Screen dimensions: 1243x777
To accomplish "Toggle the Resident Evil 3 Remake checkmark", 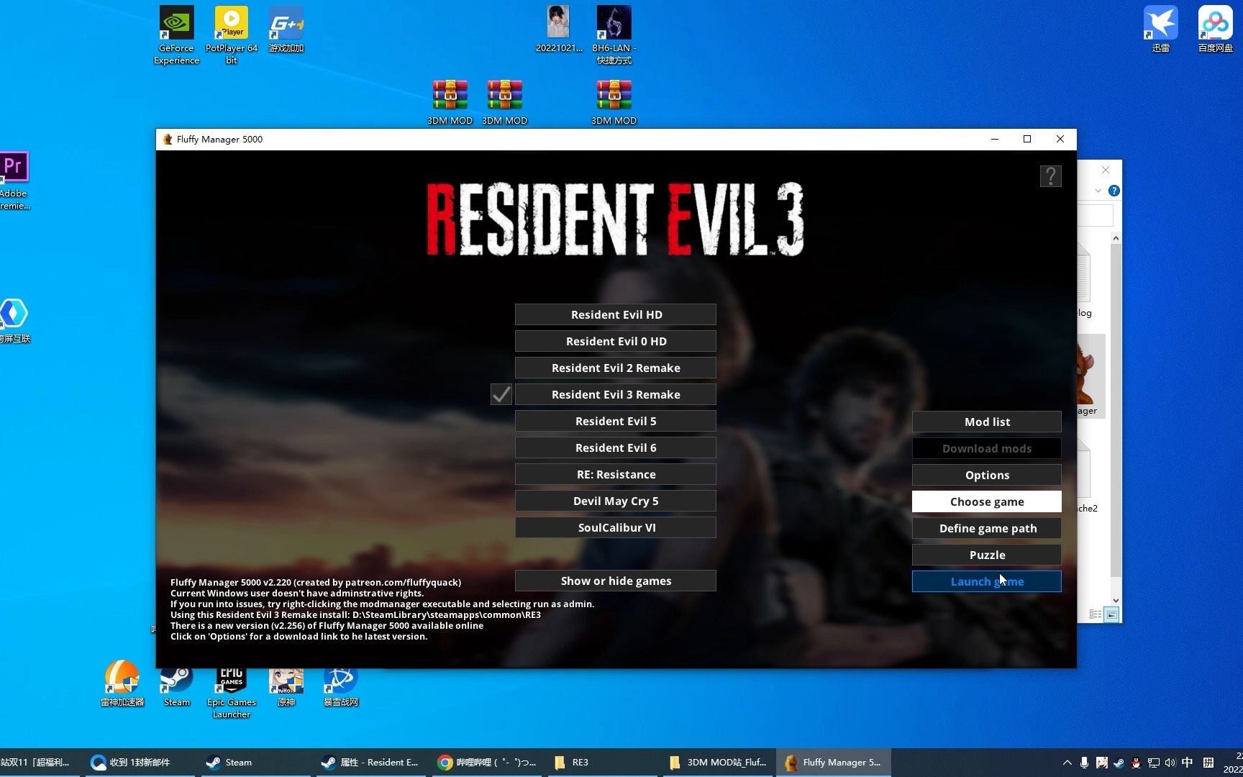I will [501, 394].
